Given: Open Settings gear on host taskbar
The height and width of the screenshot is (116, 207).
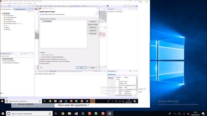Looking at the screenshot, I should [110, 113].
